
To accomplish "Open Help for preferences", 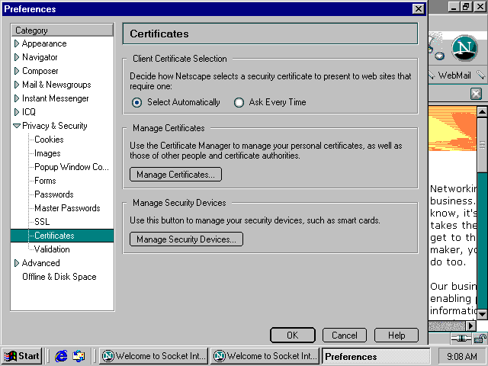I will click(x=396, y=335).
